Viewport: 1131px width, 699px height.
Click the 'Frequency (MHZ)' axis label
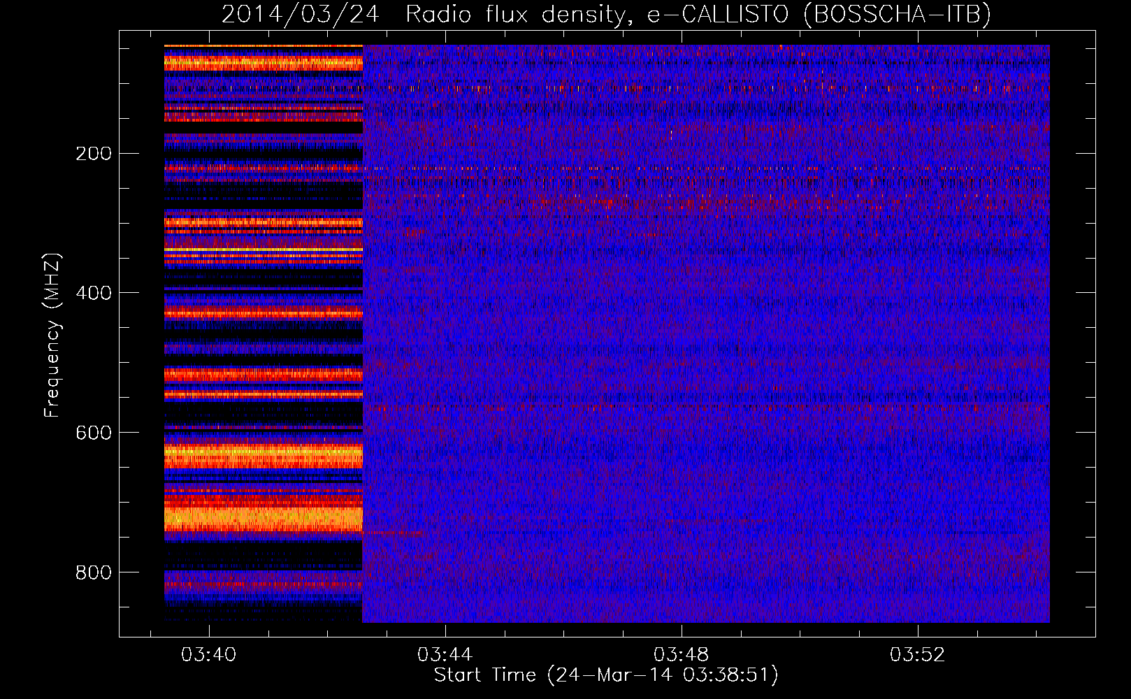[52, 336]
